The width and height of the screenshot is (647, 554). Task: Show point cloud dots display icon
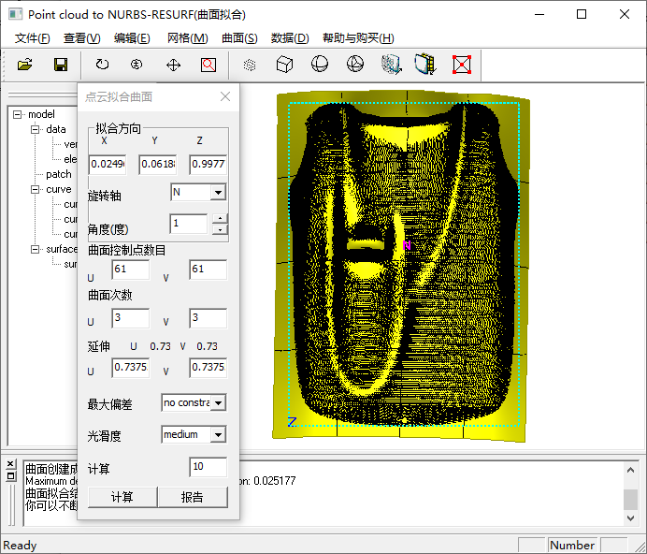pos(250,65)
